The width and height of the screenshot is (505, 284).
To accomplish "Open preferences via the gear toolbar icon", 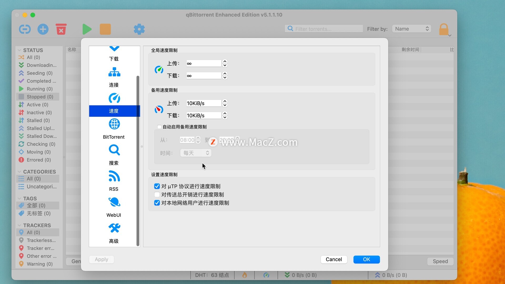I will click(139, 29).
